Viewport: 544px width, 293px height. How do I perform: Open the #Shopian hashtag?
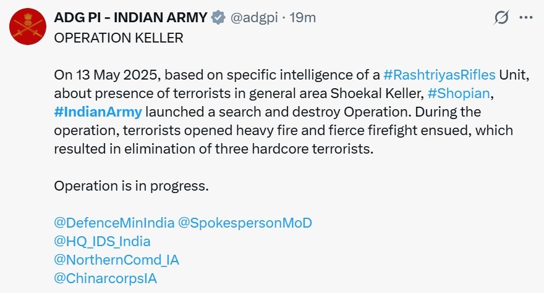pyautogui.click(x=459, y=94)
